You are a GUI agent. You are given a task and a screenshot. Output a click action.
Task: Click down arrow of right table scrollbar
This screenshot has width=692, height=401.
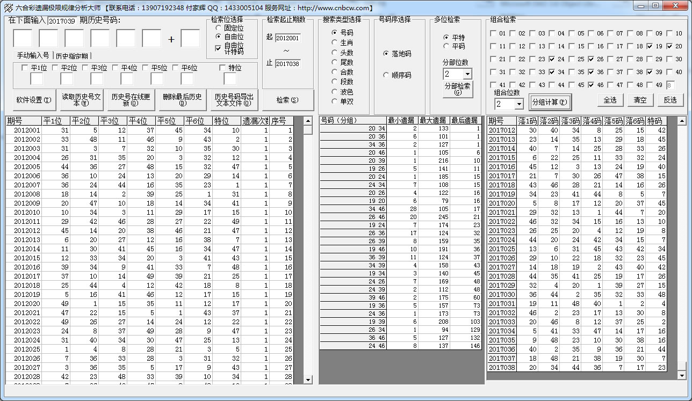pyautogui.click(x=681, y=374)
